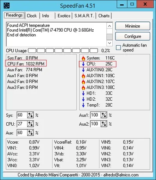The width and height of the screenshot is (156, 180).
Task: Click the Sys speed percentage field showing 60
Action: click(22, 115)
